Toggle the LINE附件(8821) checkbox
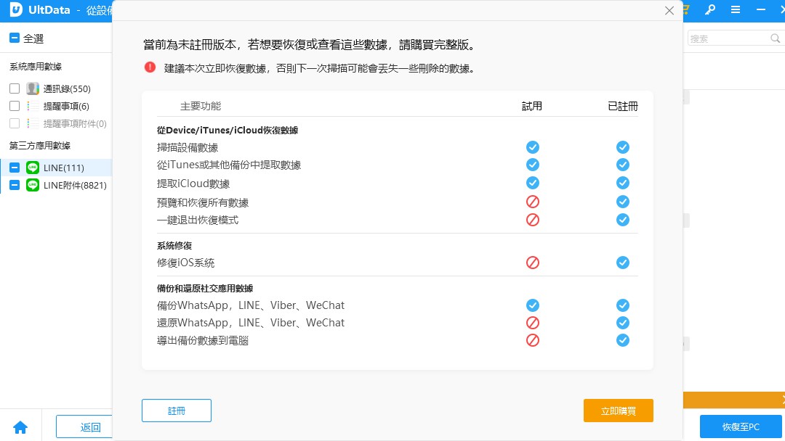 point(15,185)
